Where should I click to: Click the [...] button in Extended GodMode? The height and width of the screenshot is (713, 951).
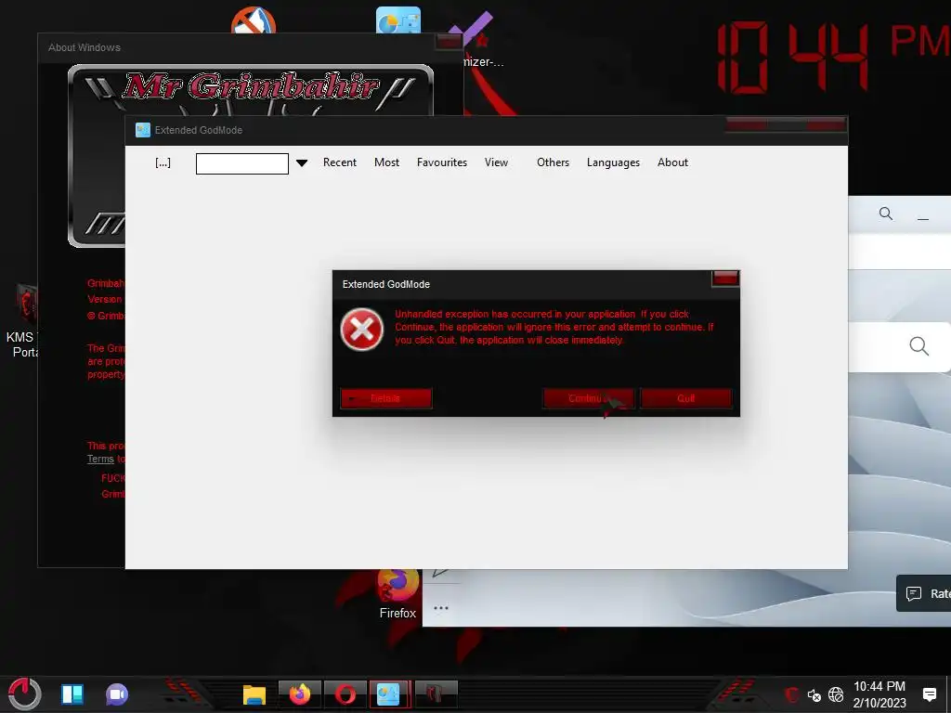(163, 162)
